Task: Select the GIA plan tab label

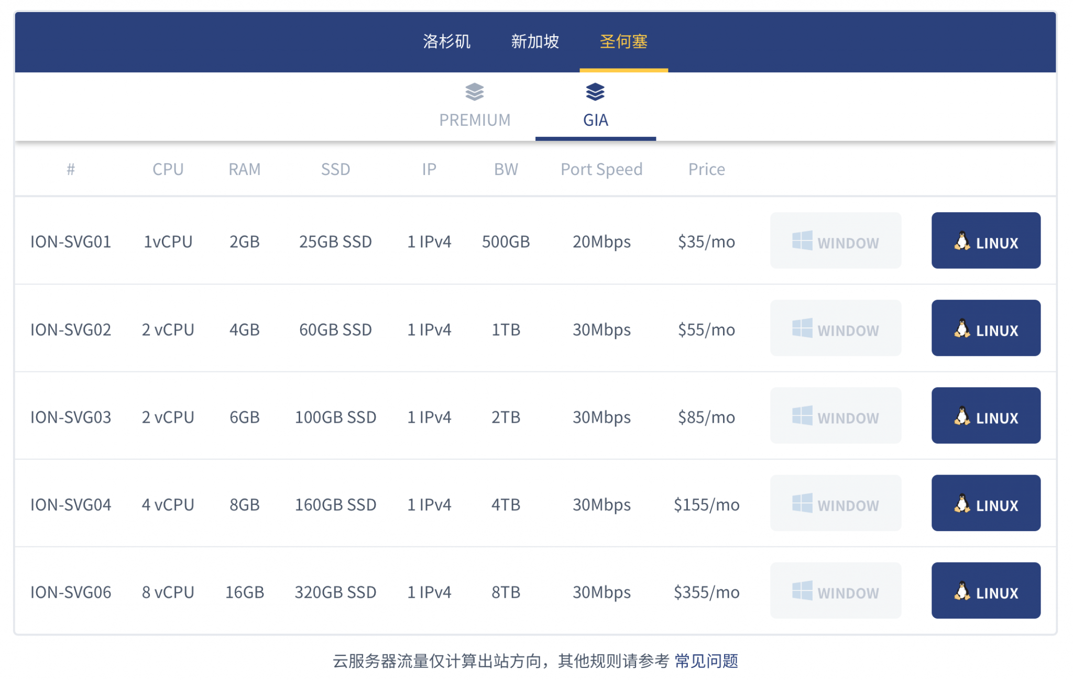Action: (596, 120)
